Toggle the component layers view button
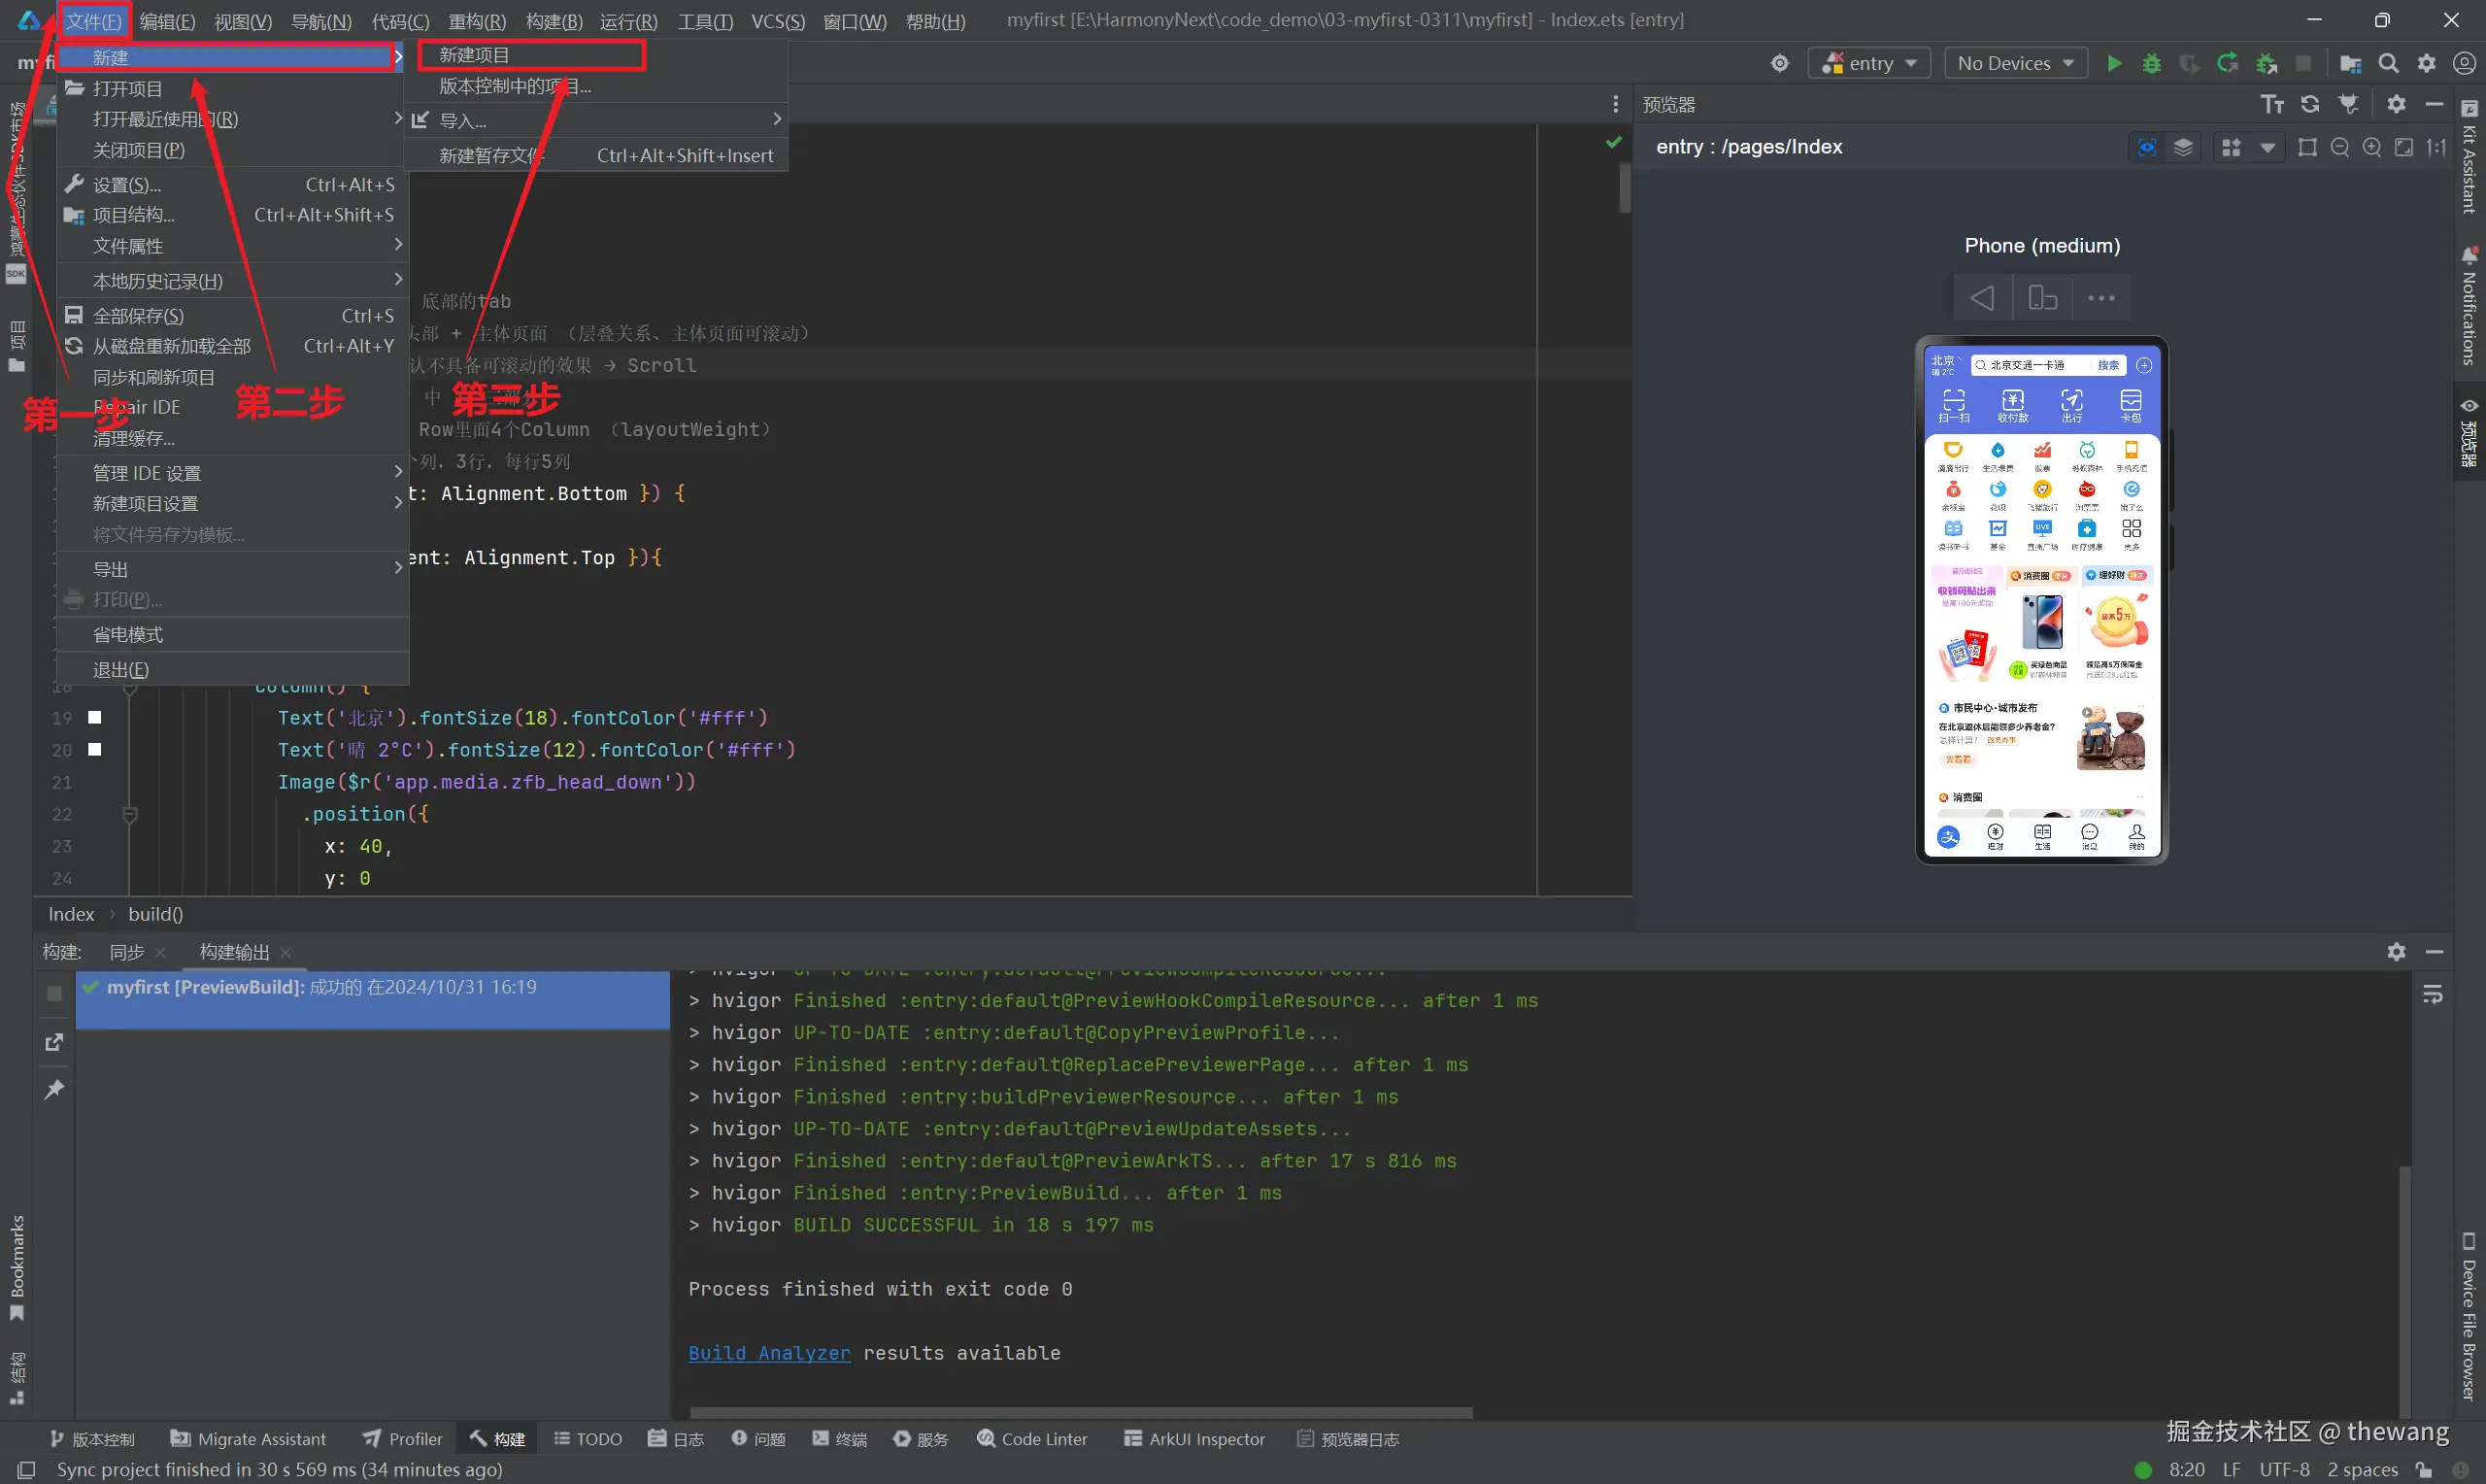 pyautogui.click(x=2183, y=148)
